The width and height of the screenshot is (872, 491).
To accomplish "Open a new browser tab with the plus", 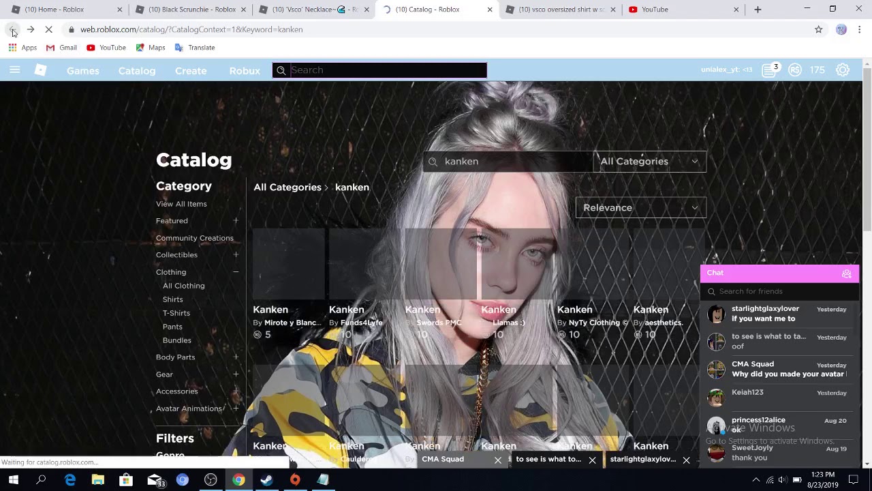I will pos(758,10).
